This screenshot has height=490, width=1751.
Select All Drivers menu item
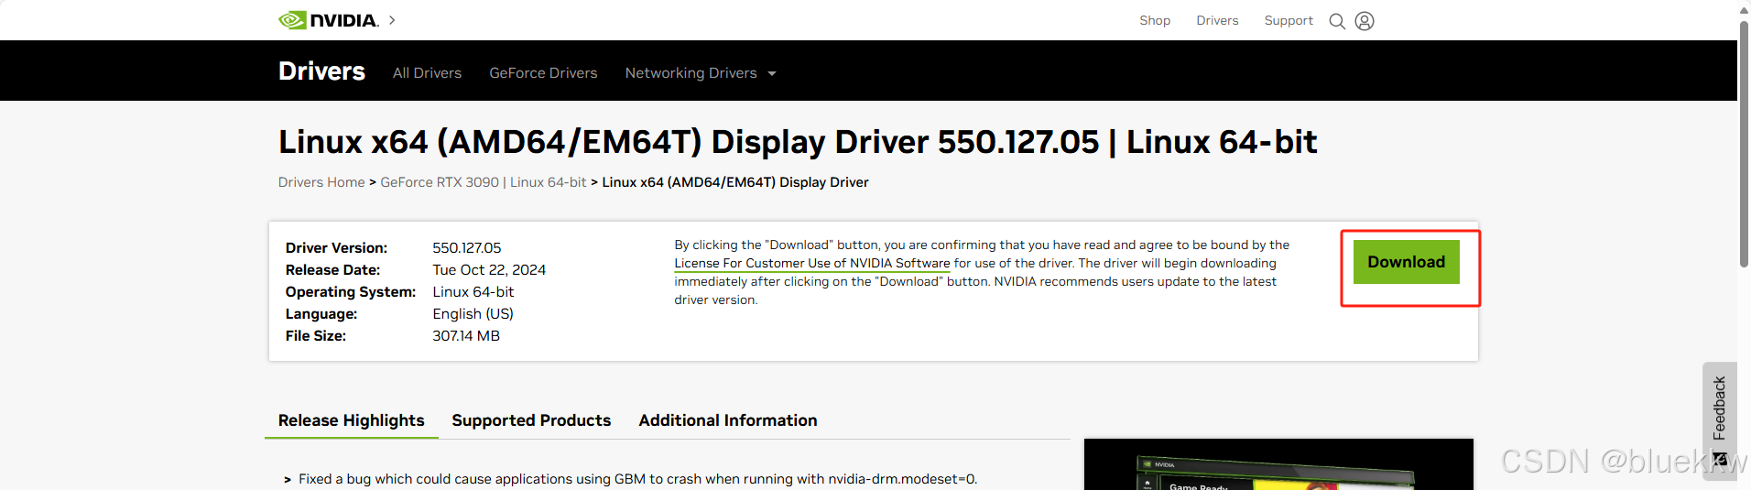(x=427, y=72)
